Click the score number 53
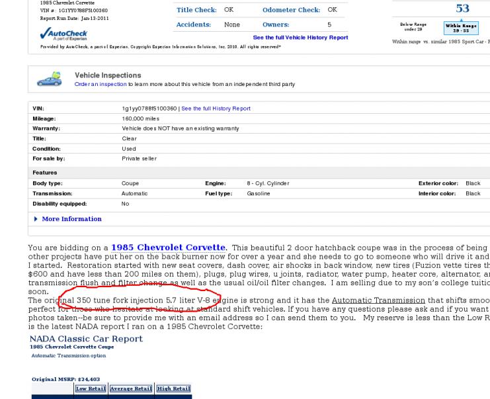This screenshot has height=399, width=490. [x=462, y=9]
